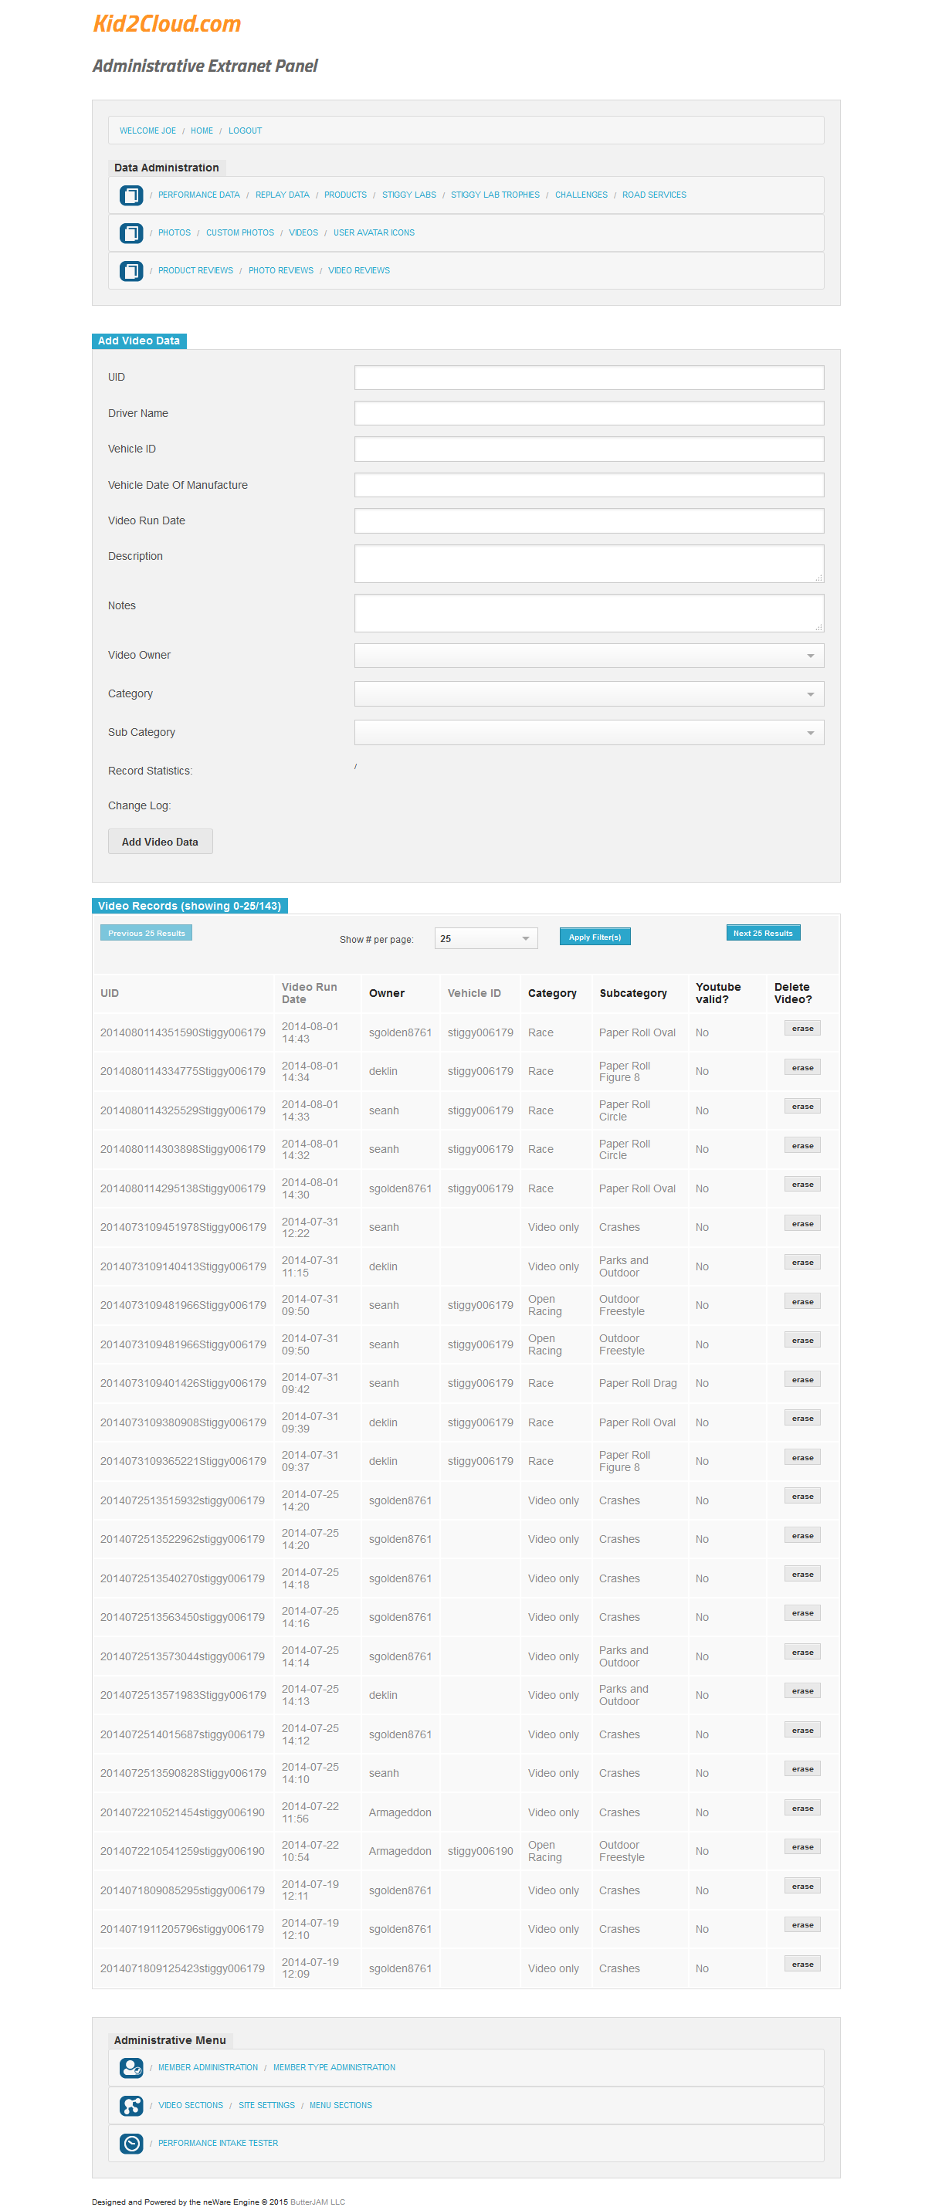Erase the first video record row
Screen dimensions: 932x2207
tap(802, 1028)
